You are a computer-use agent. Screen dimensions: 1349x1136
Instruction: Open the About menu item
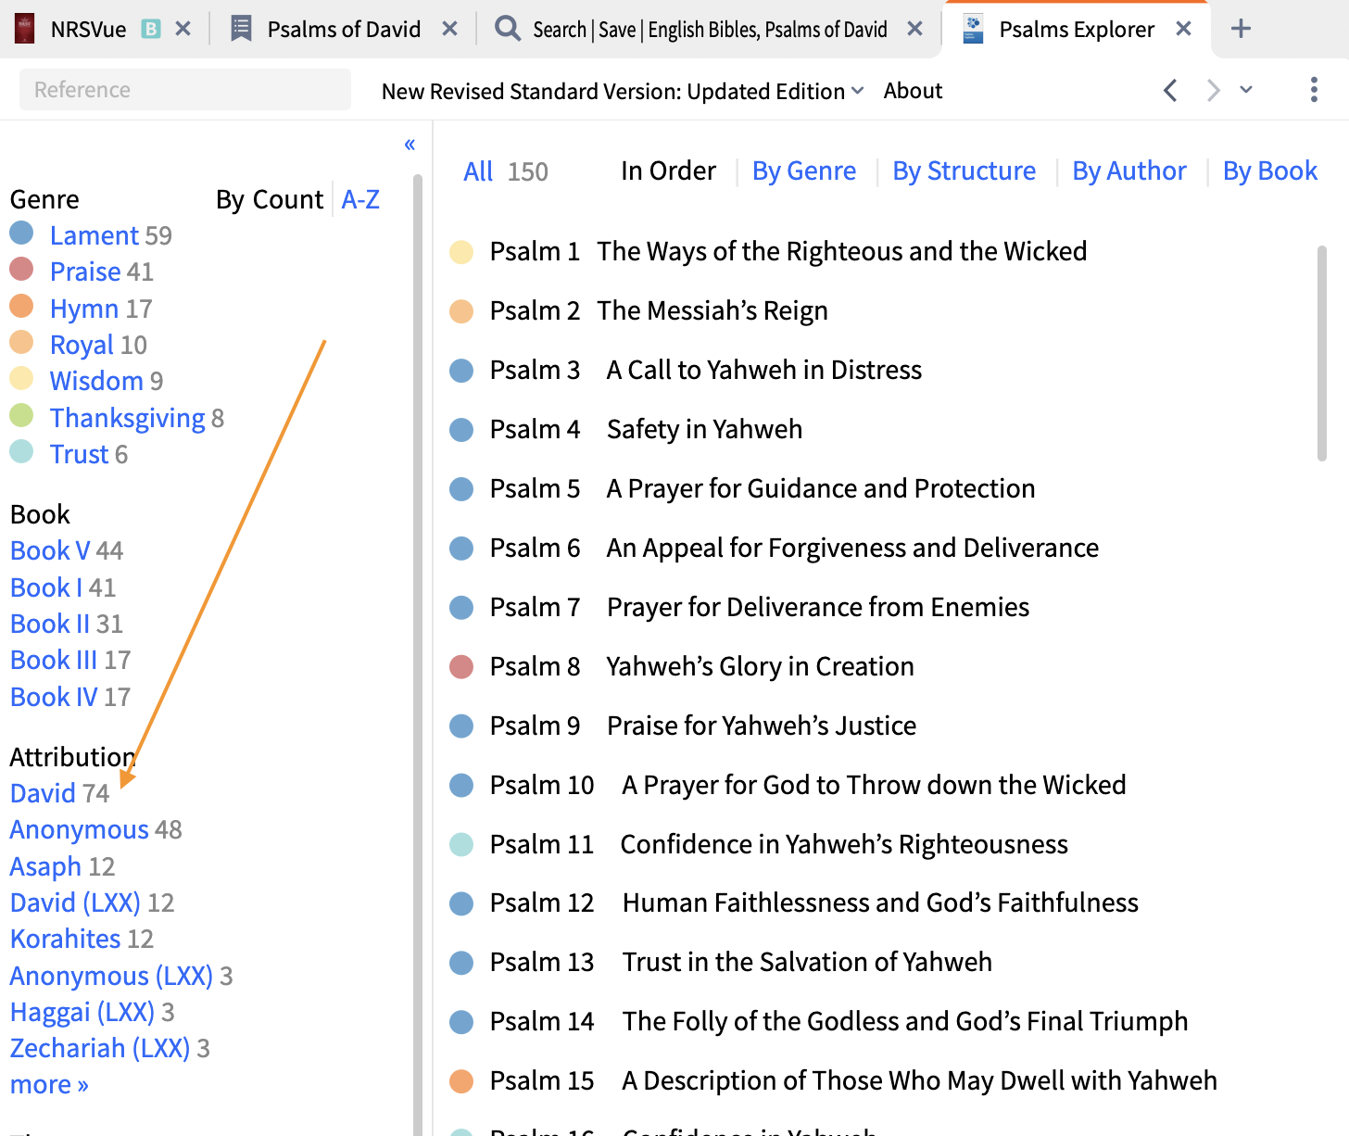pyautogui.click(x=913, y=90)
